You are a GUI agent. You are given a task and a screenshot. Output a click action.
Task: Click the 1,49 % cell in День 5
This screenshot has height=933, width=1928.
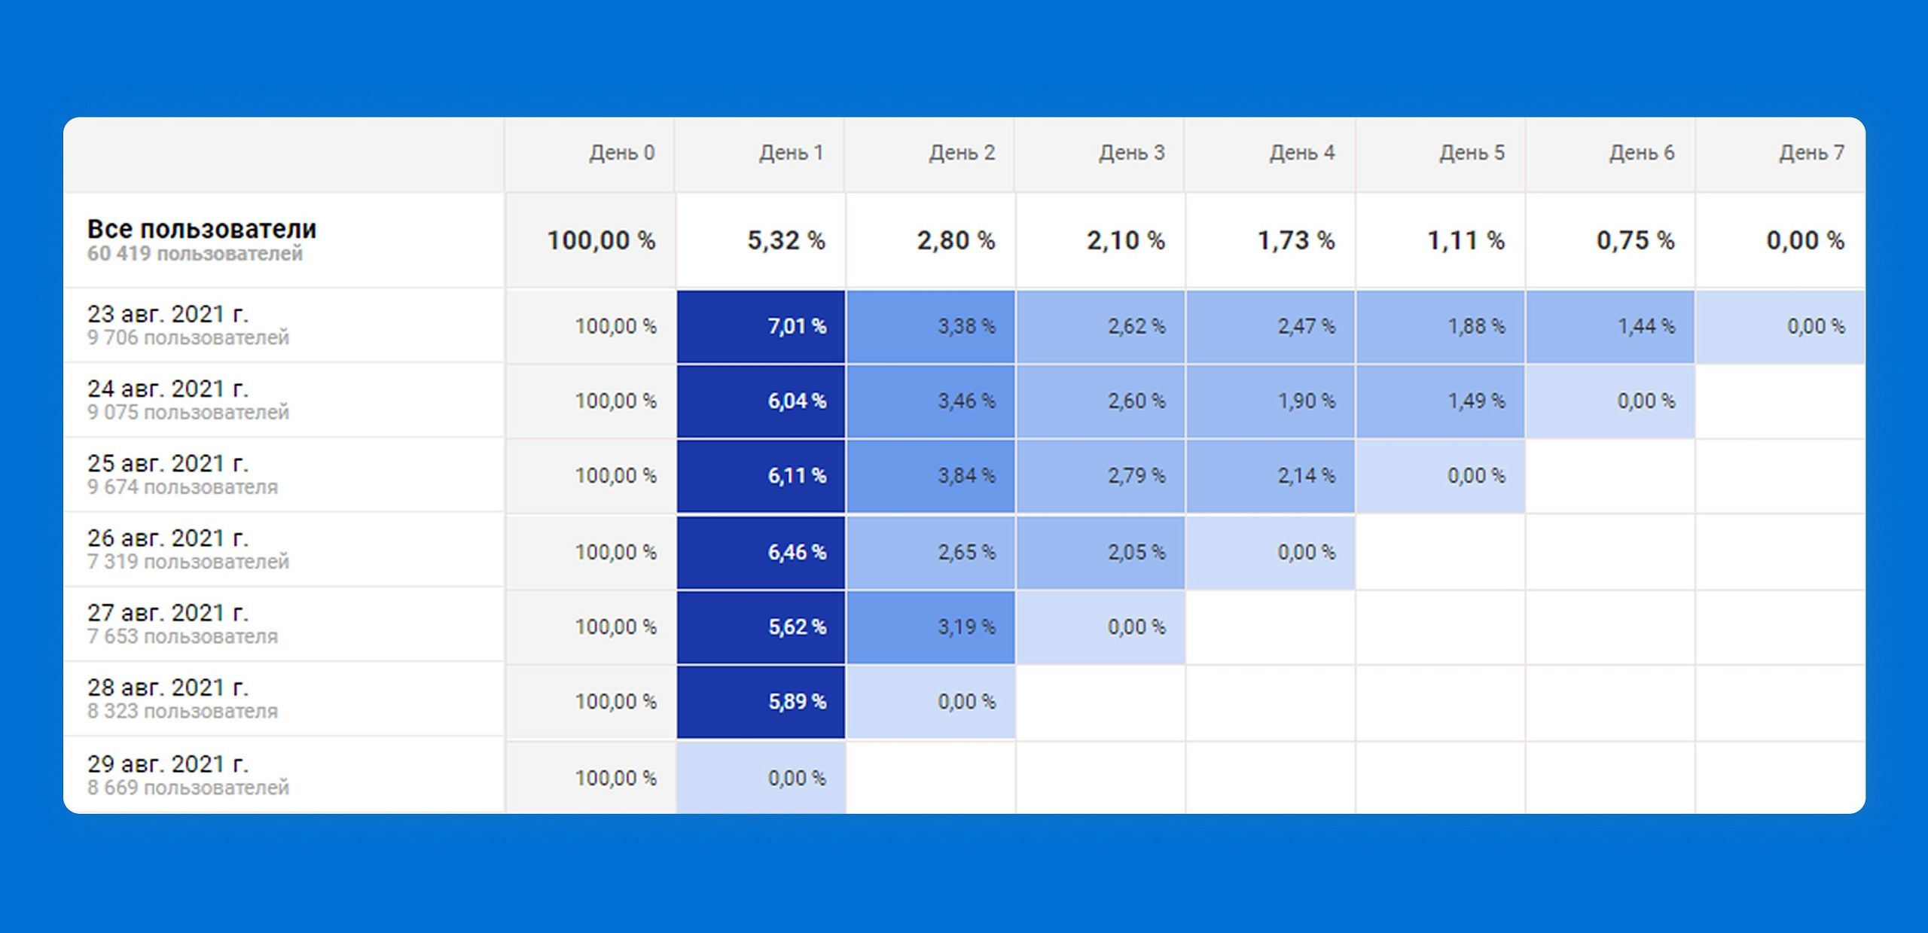[1475, 401]
